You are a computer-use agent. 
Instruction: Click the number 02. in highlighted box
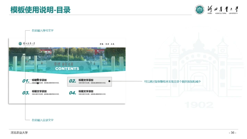72,81
